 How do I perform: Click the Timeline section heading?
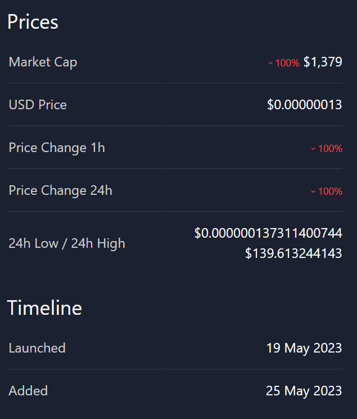(x=44, y=308)
